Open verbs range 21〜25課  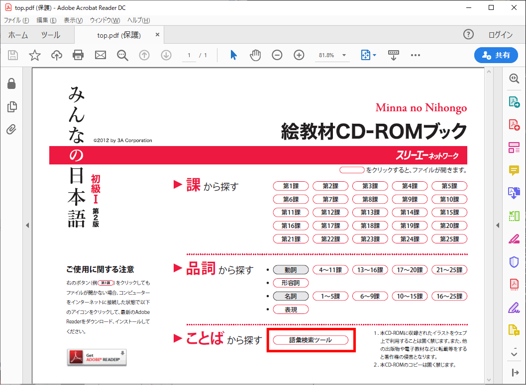(x=449, y=270)
